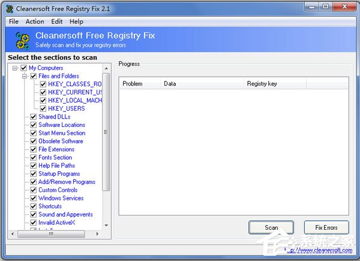Collapse the My Computers tree node
Screen dimensions: 360x261
click(15, 68)
